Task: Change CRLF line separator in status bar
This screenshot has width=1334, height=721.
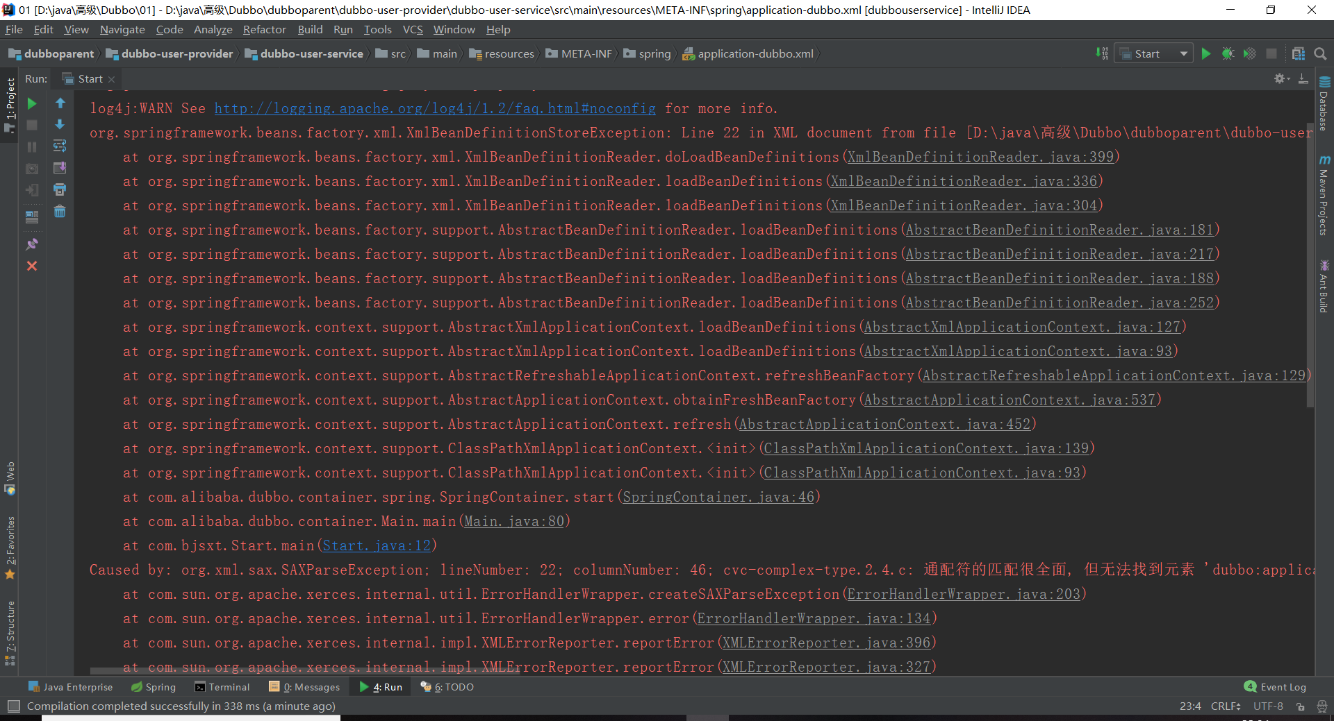Action: (x=1226, y=706)
